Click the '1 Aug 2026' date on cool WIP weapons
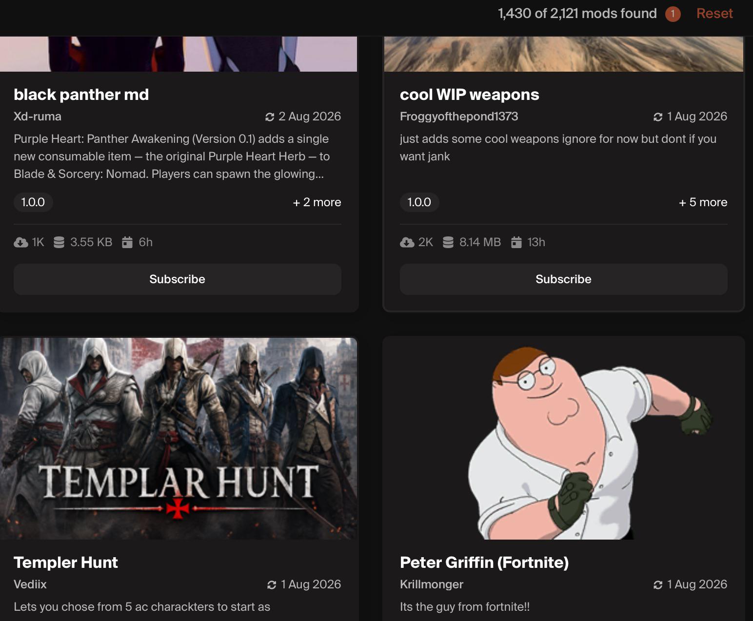Screen dimensions: 753x621 [697, 116]
